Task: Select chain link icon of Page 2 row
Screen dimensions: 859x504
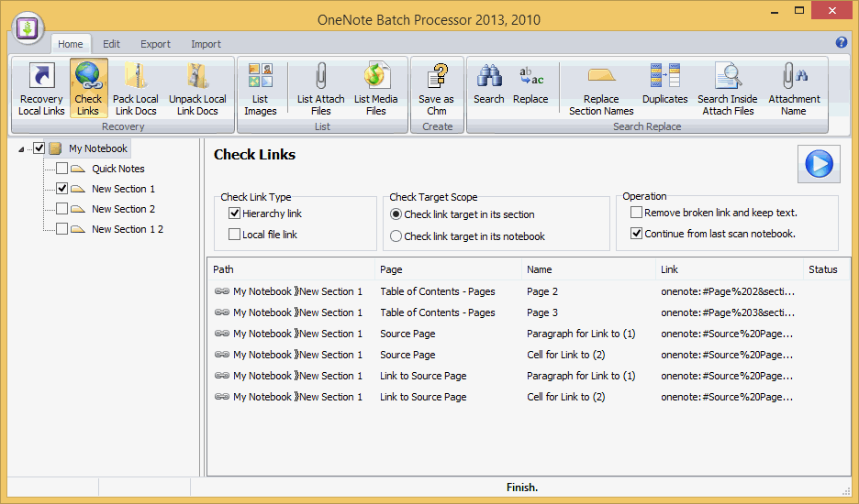Action: click(222, 291)
